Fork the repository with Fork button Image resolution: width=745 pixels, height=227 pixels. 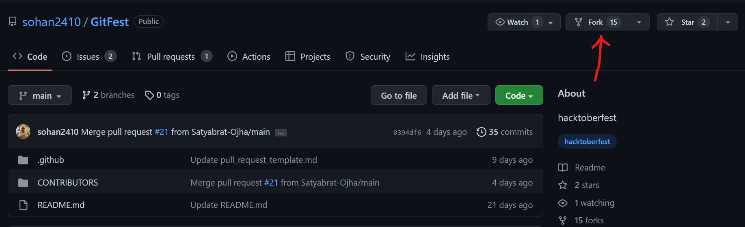tap(597, 22)
